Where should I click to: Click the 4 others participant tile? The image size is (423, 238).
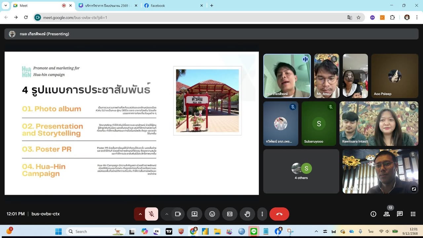tap(301, 171)
